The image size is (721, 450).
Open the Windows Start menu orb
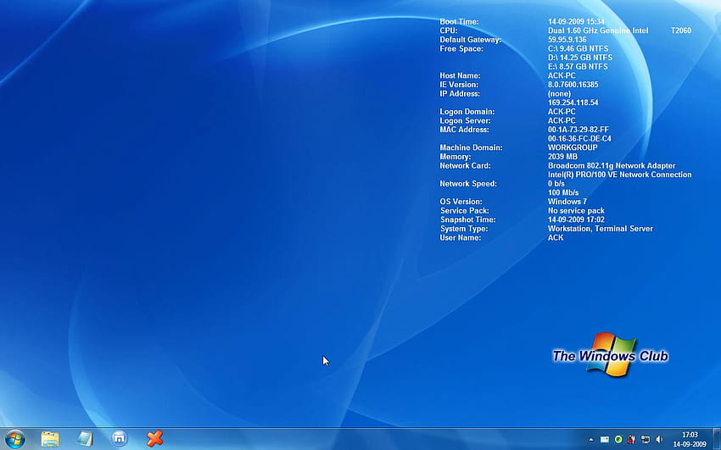point(14,439)
